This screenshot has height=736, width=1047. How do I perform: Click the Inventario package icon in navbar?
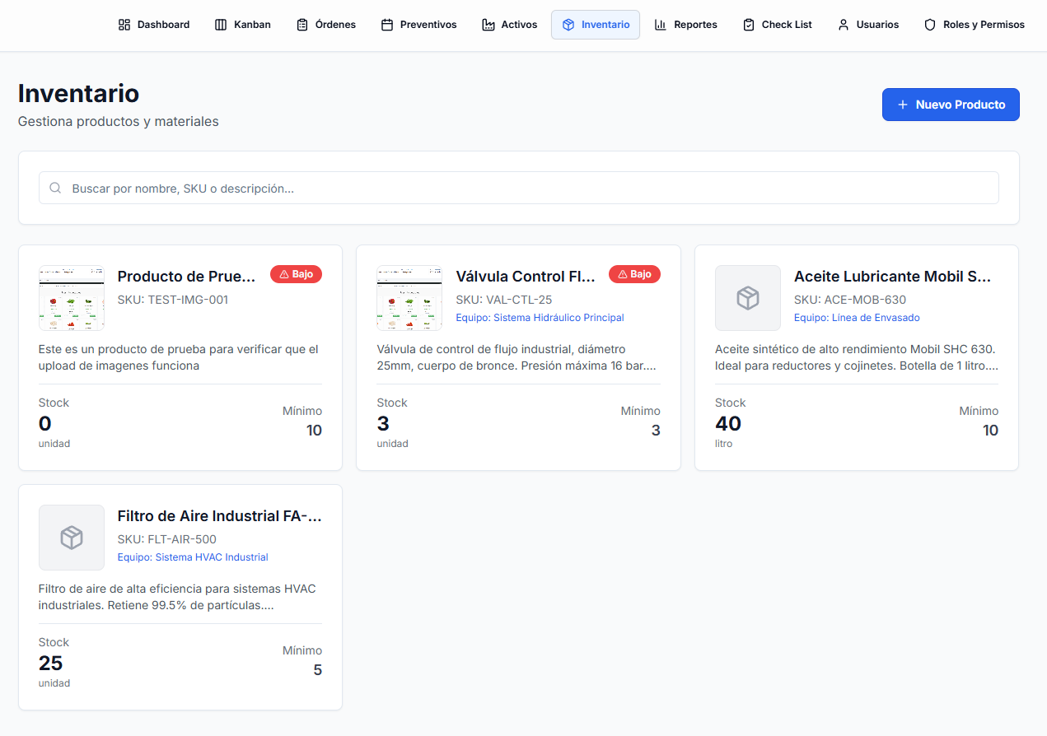569,25
